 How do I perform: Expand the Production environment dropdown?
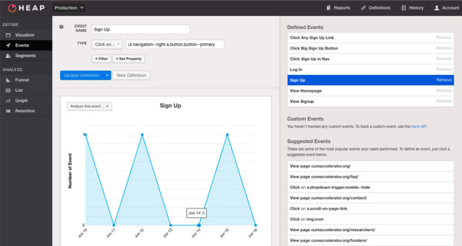pos(69,8)
